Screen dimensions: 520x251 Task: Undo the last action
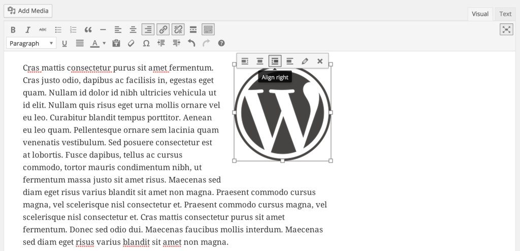[191, 44]
